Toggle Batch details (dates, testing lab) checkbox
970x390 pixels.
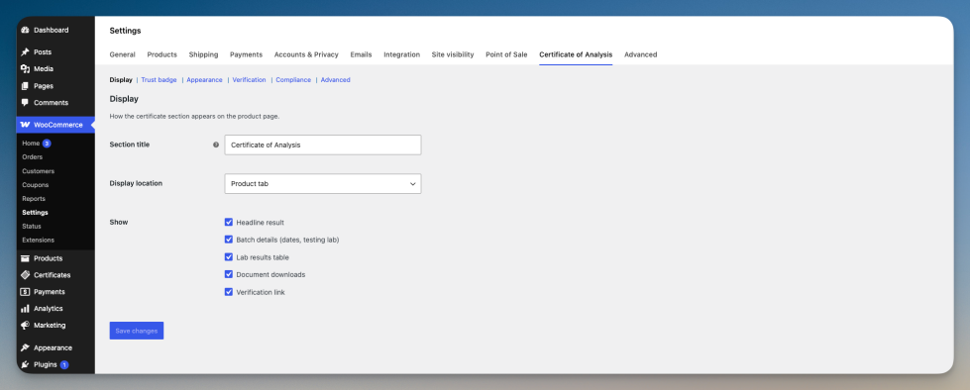click(229, 240)
